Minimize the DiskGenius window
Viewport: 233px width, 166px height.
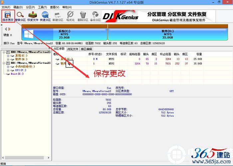point(213,2)
